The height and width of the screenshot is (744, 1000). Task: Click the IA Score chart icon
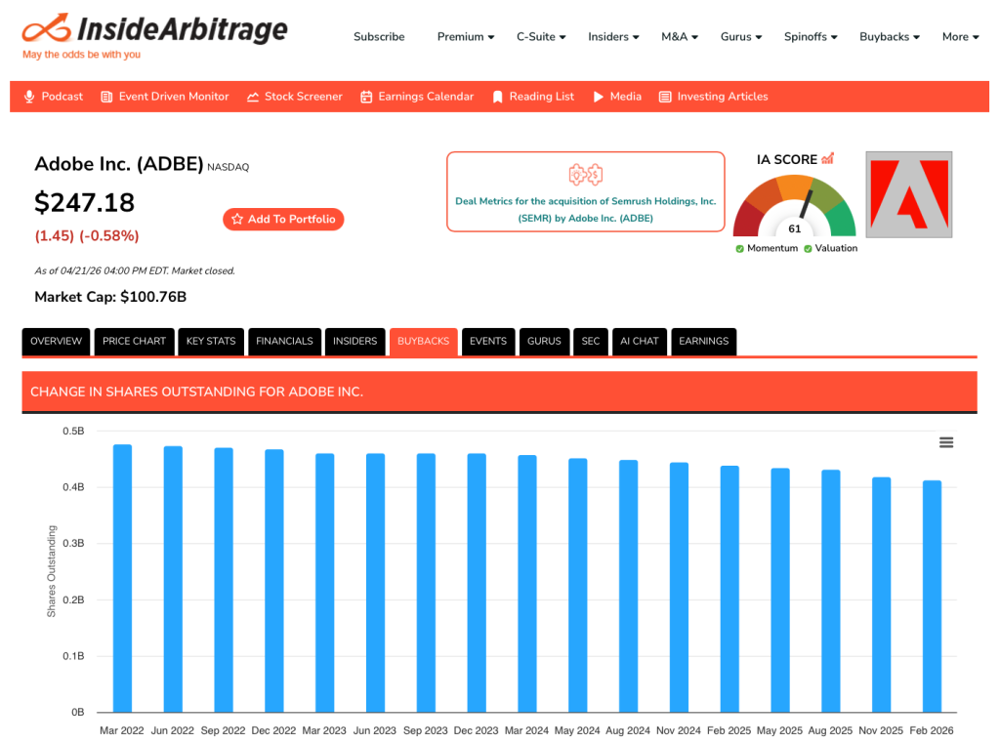(x=828, y=159)
